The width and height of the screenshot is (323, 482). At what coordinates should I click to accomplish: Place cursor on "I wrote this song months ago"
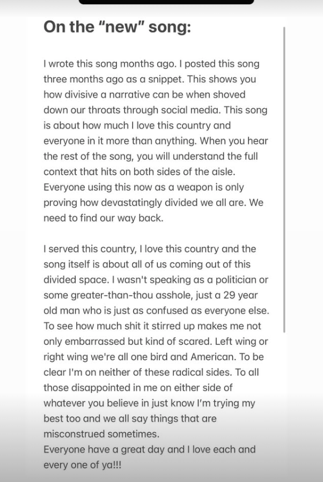click(108, 63)
